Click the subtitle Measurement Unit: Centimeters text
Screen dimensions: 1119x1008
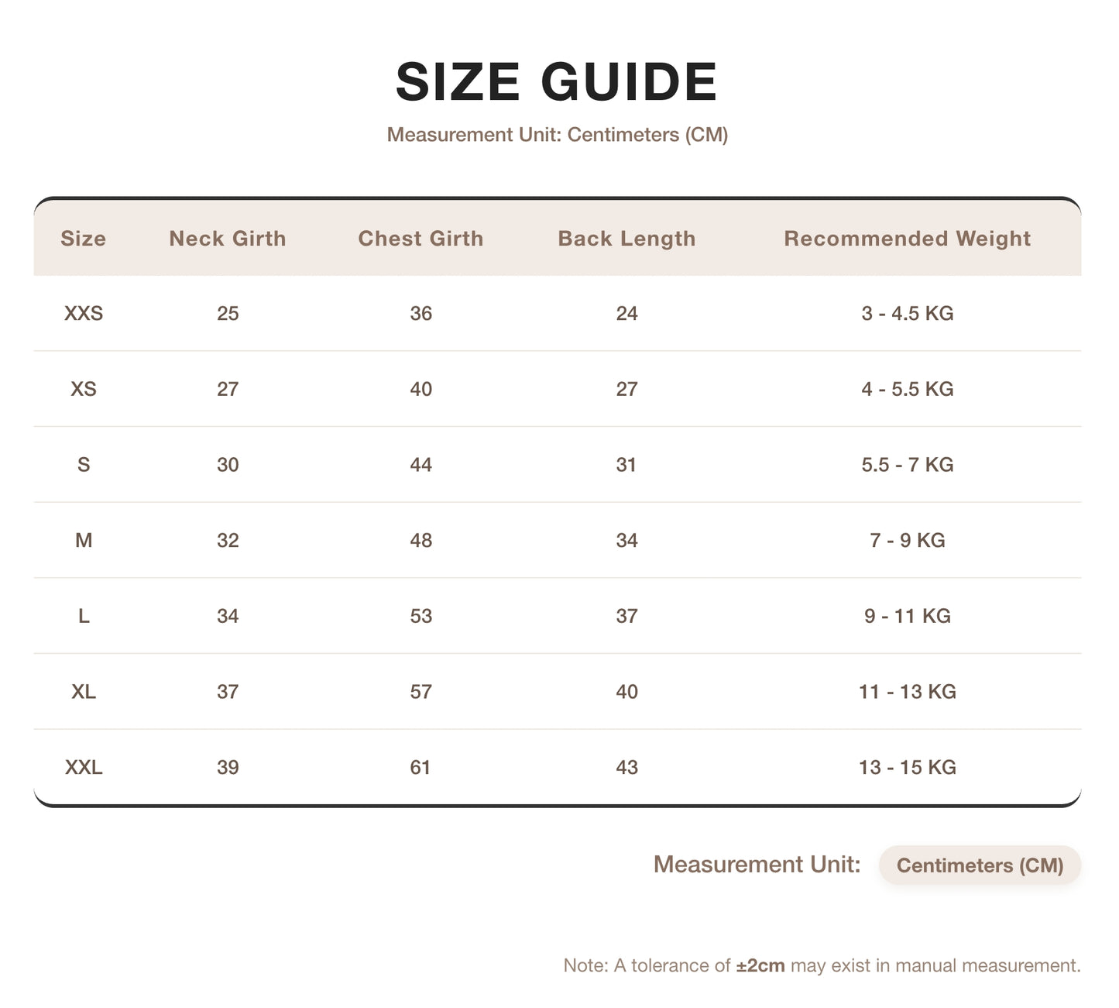point(557,135)
